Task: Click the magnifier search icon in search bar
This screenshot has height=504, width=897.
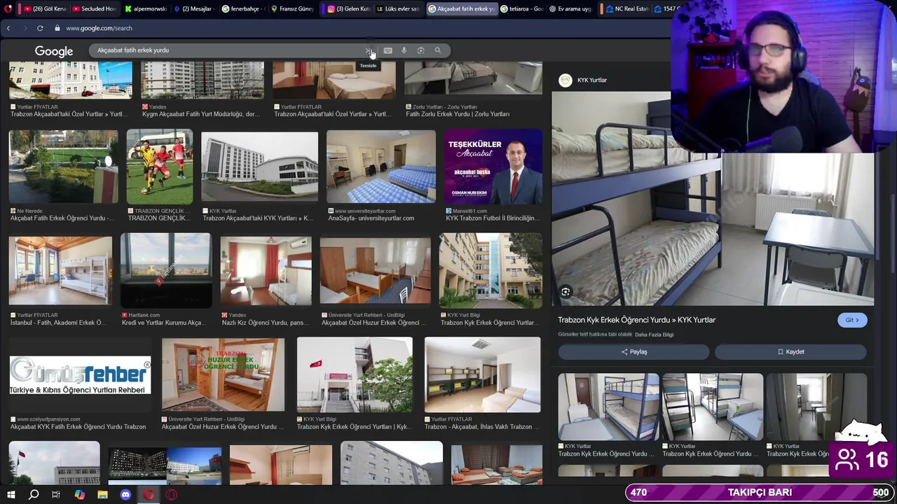Action: pyautogui.click(x=438, y=50)
